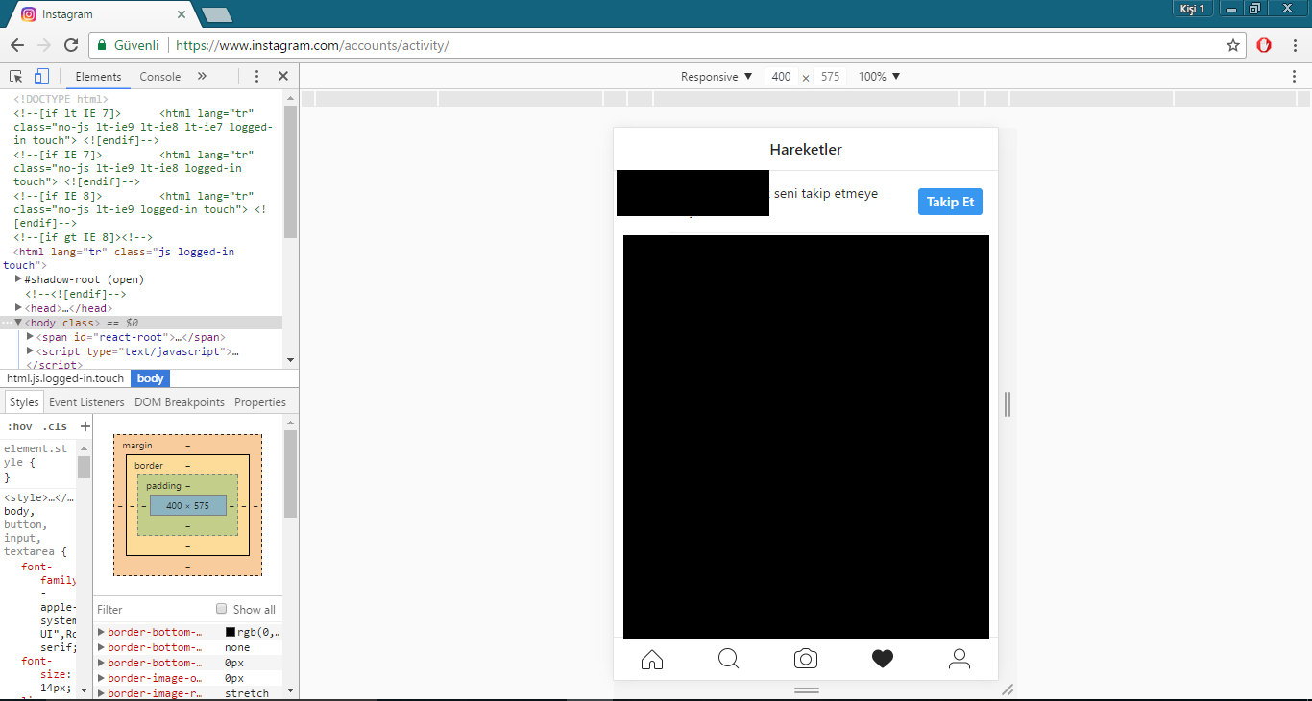Open Responsive device dropdown
Screen dimensions: 1312x701
(x=717, y=77)
